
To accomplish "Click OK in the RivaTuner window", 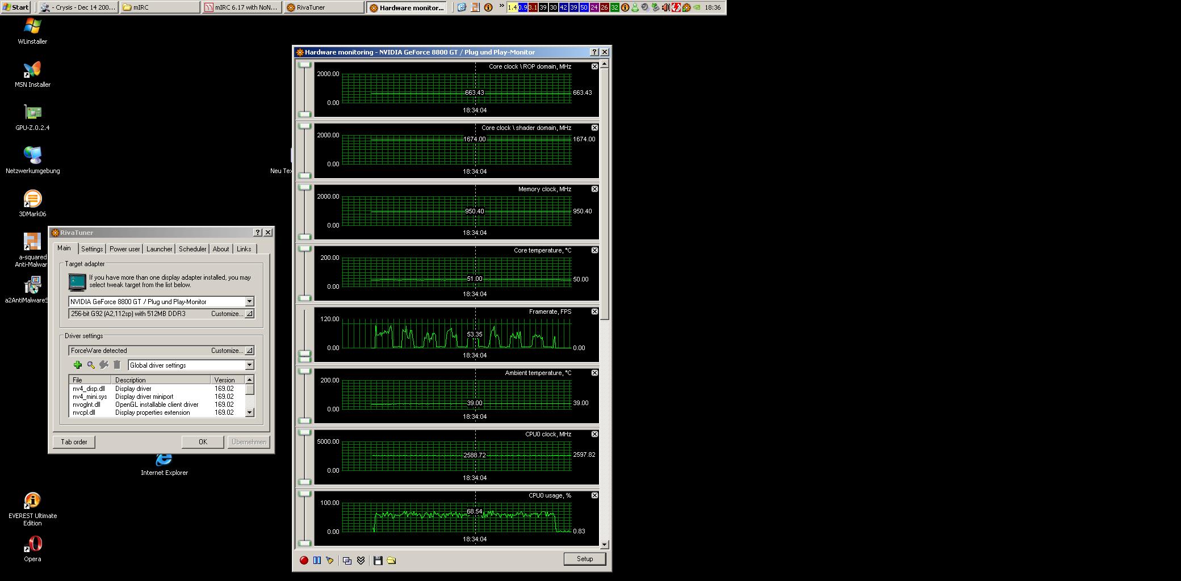I will pyautogui.click(x=203, y=442).
